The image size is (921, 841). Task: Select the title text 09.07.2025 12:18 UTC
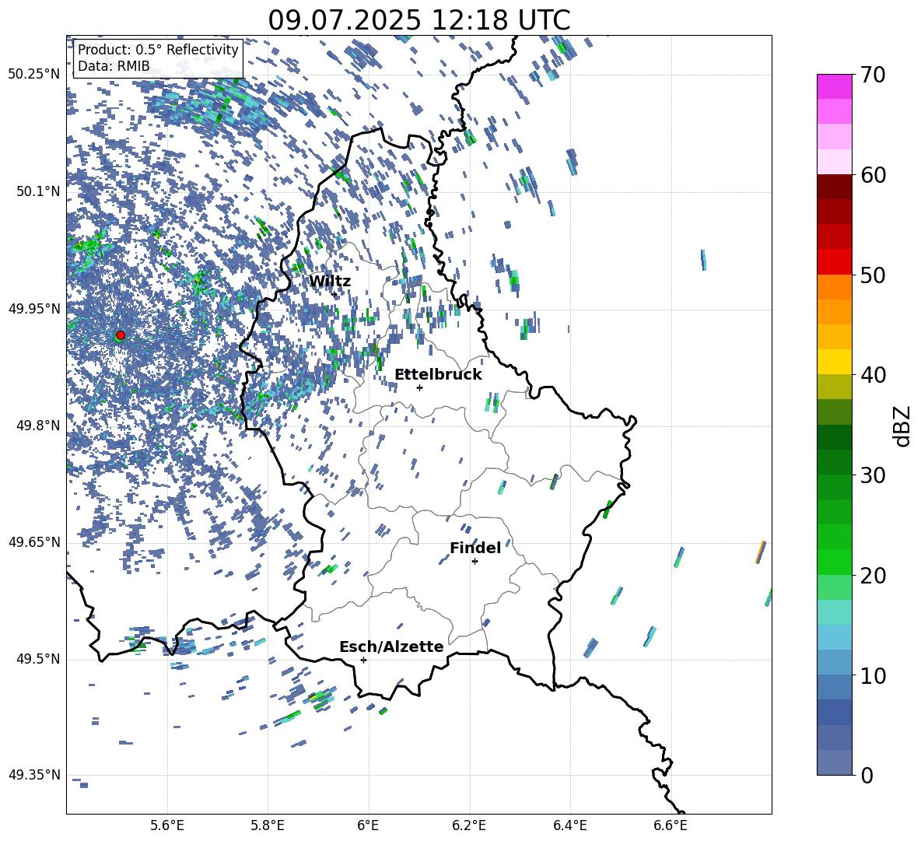[x=419, y=20]
